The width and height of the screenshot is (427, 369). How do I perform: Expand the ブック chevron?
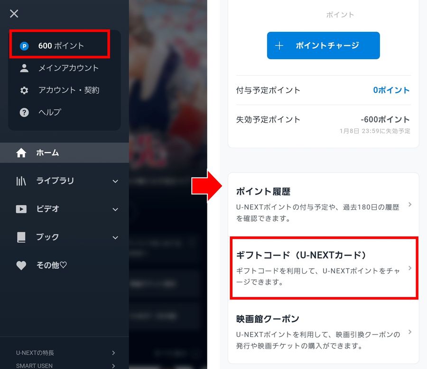pyautogui.click(x=115, y=238)
